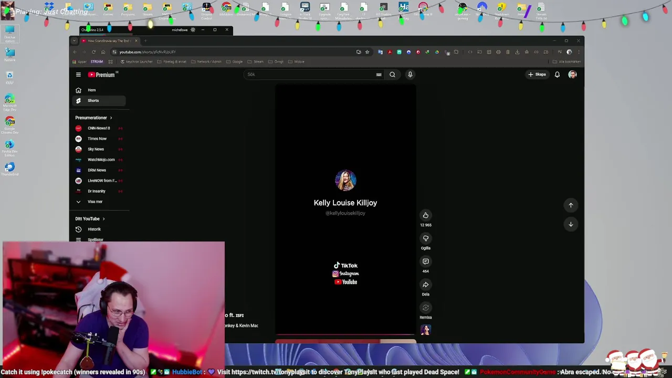Click Kelly Louise Killjoy profile avatar
The image size is (672, 378).
[x=345, y=181]
